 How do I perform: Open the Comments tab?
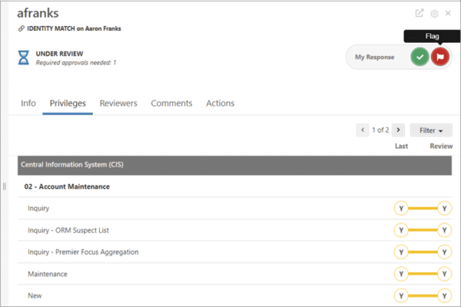tap(171, 103)
